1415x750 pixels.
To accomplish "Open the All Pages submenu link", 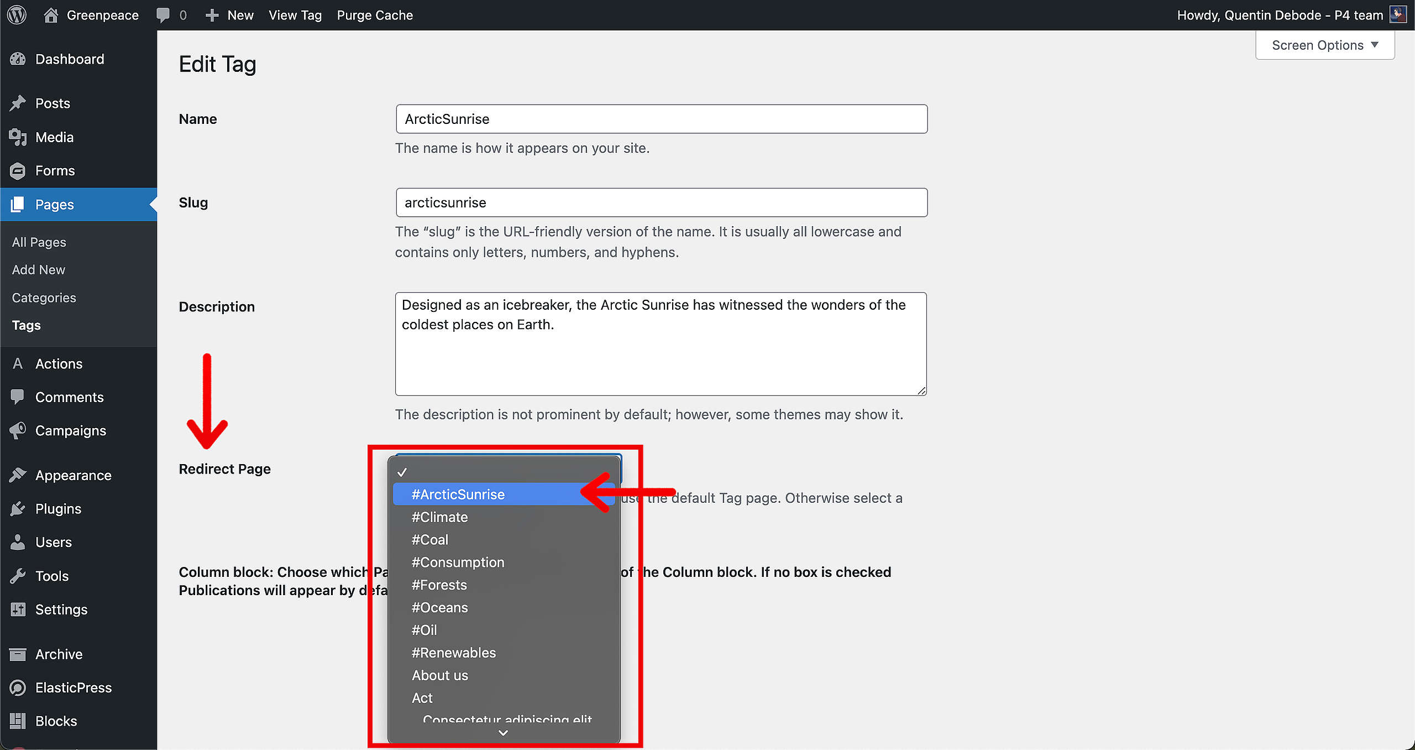I will (39, 242).
